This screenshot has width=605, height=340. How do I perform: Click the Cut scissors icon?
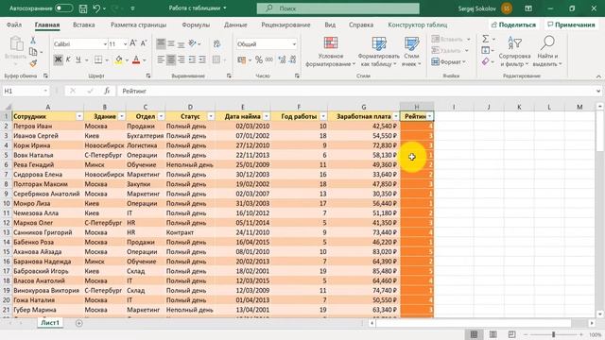tap(33, 40)
